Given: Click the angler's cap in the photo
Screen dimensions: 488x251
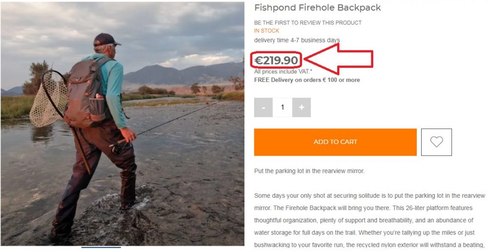Looking at the screenshot, I should pyautogui.click(x=106, y=39).
